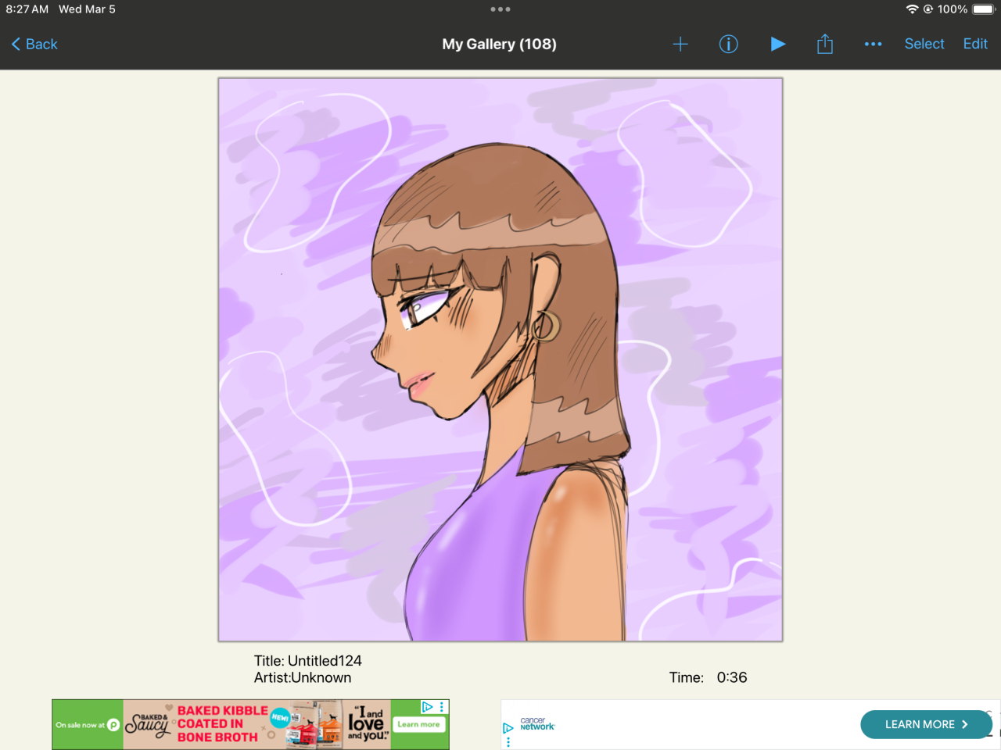This screenshot has height=750, width=1001.
Task: Tap the Wi-Fi status icon
Action: [x=912, y=9]
